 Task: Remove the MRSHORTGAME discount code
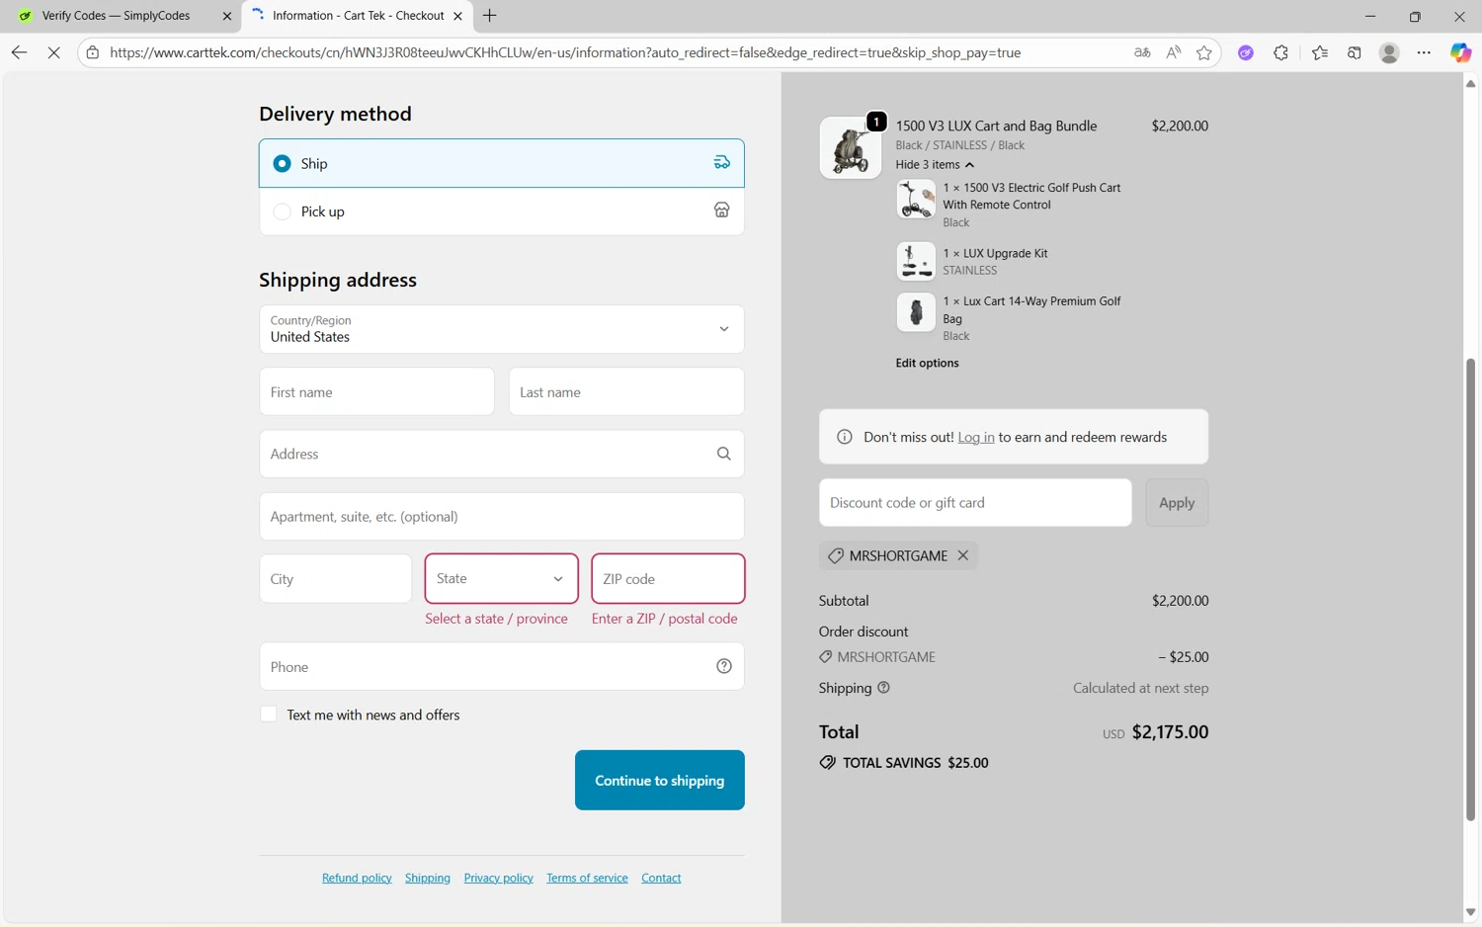pos(963,555)
